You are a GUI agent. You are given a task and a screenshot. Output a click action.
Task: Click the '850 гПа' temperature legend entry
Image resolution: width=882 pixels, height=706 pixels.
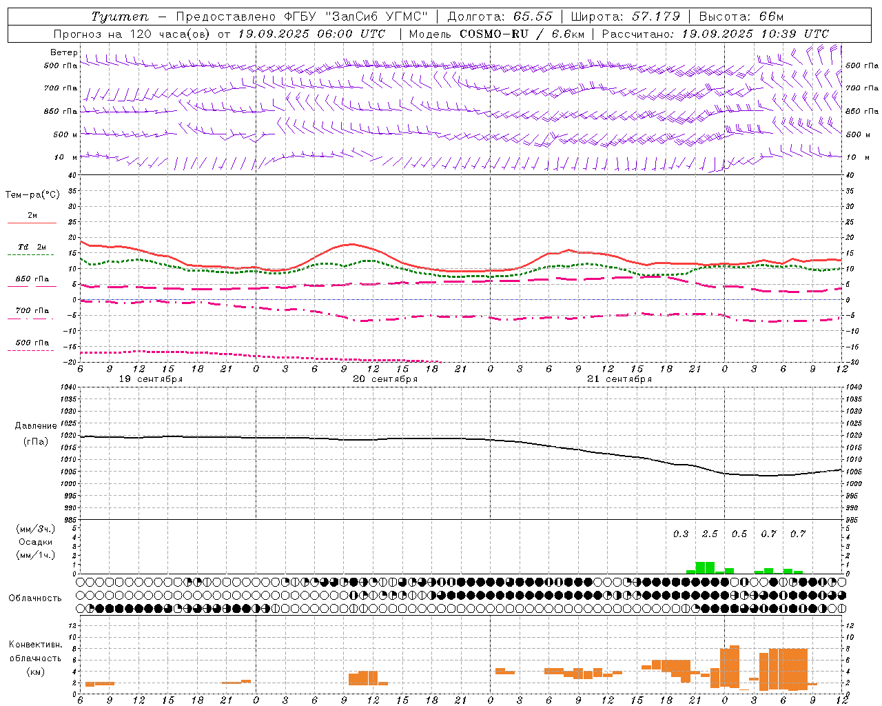(x=32, y=279)
